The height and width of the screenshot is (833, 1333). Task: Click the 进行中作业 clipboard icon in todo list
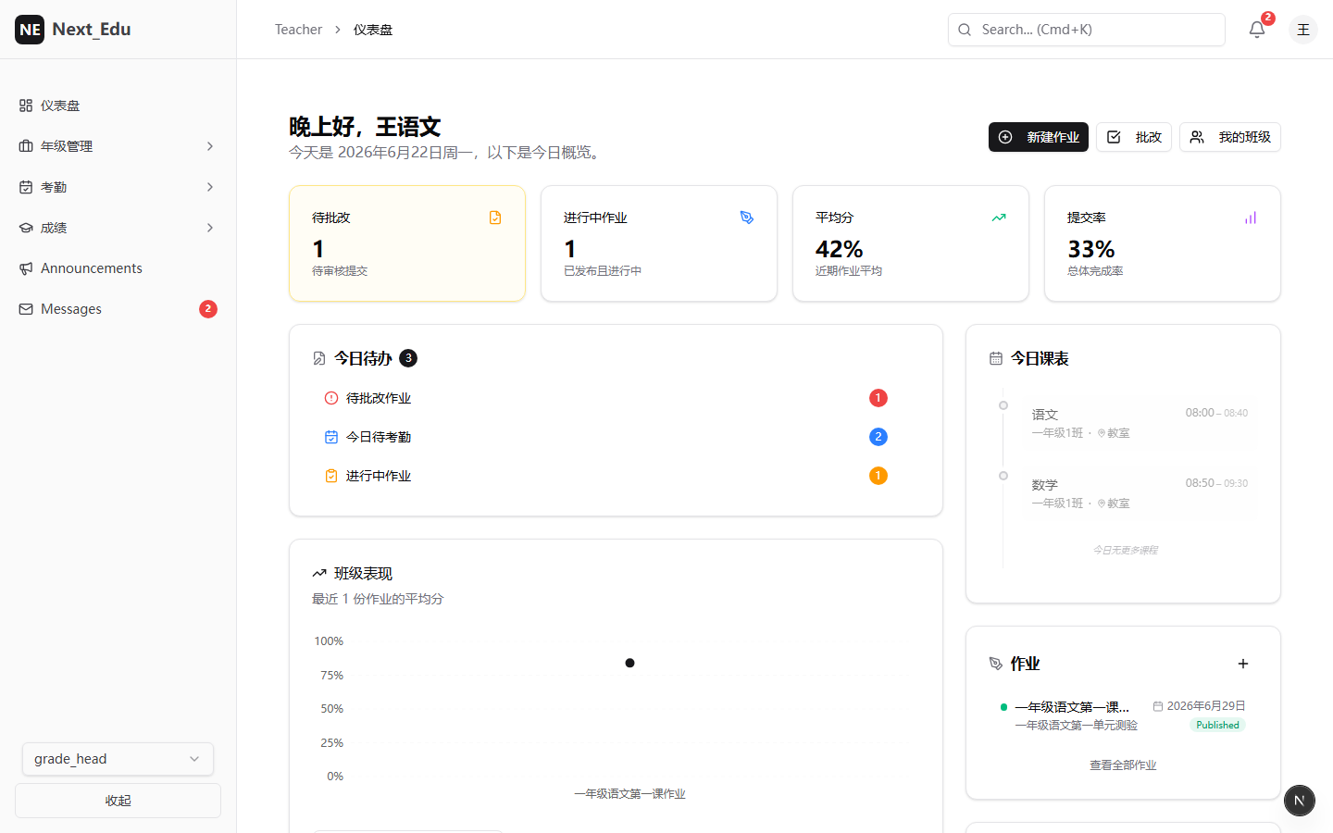[331, 476]
